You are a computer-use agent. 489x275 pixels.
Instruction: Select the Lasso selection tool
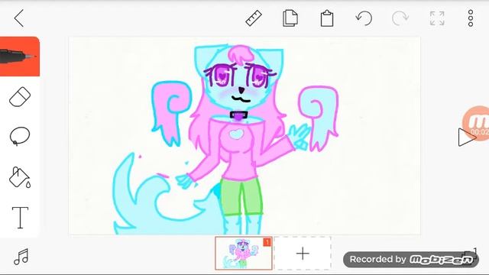tap(20, 136)
